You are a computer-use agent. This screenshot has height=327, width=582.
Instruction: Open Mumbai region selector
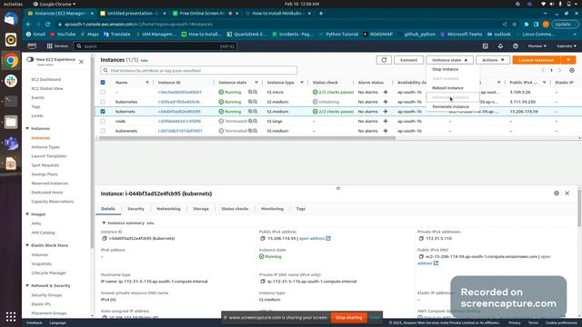(x=537, y=46)
